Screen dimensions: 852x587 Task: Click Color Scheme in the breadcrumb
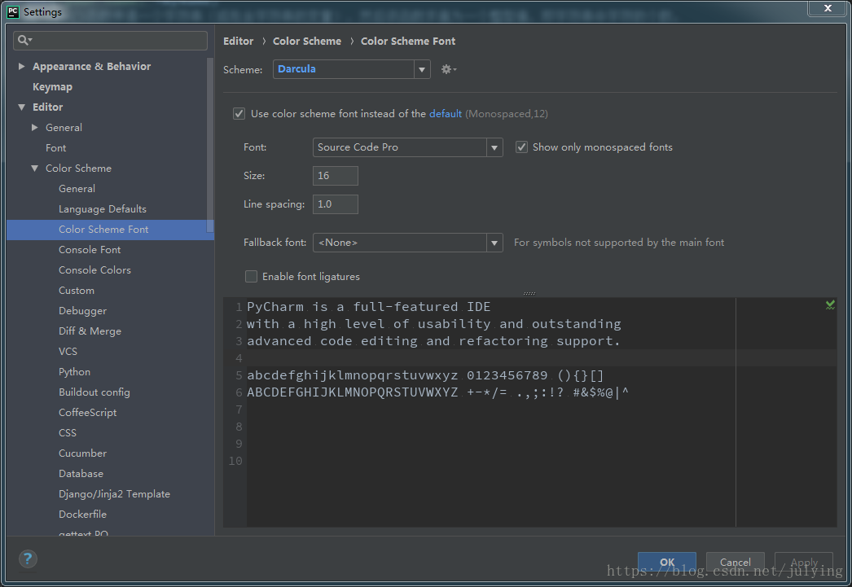[x=307, y=42]
